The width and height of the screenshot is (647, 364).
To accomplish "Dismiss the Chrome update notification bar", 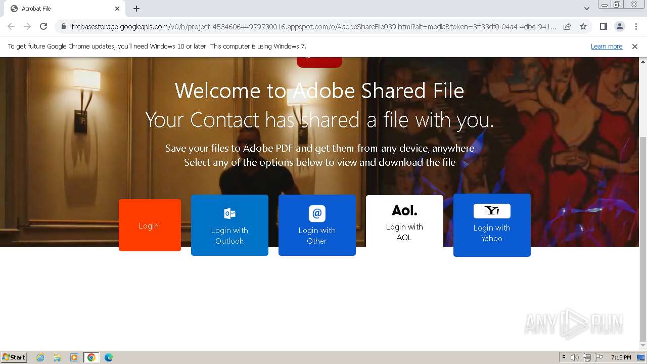I will [635, 47].
